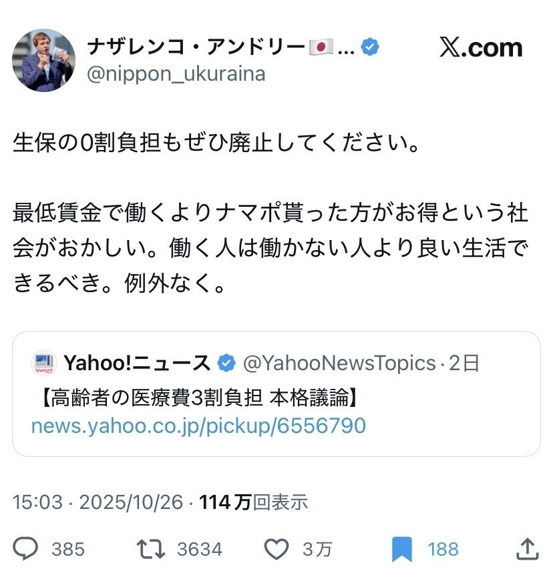Click the reply speech bubble icon
Screen dimensions: 553x585
[26, 548]
